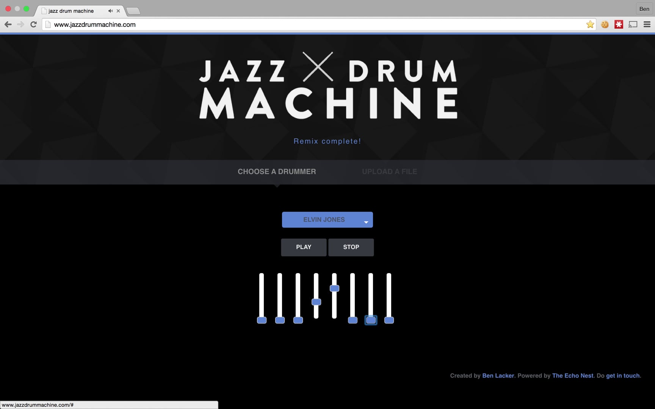The image size is (655, 409).
Task: Open a new browser tab
Action: [x=133, y=11]
